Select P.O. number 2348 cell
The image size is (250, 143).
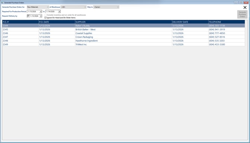[21, 41]
